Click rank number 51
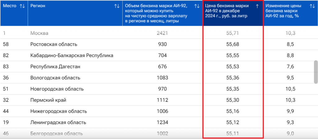Image resolution: width=318 pixels, height=139 pixels. pos(6,89)
